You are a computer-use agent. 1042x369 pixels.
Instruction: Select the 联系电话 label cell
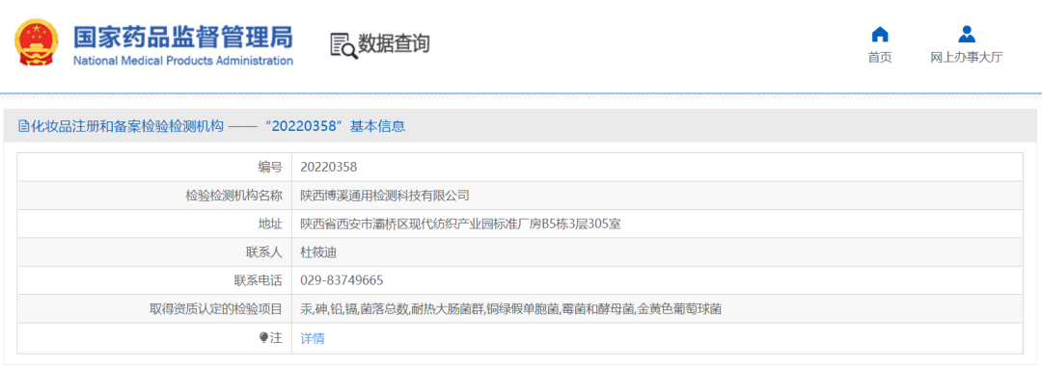pos(154,280)
